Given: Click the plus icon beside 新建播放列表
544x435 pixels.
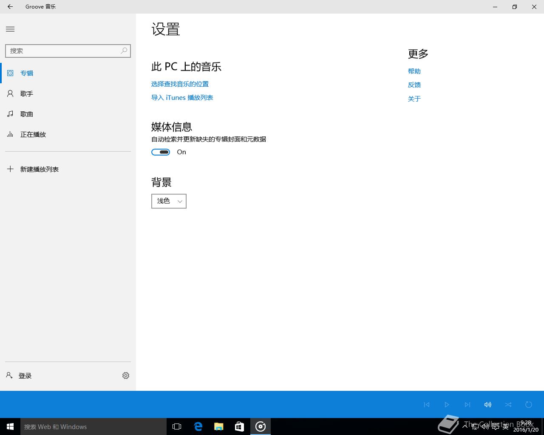Looking at the screenshot, I should pos(10,169).
